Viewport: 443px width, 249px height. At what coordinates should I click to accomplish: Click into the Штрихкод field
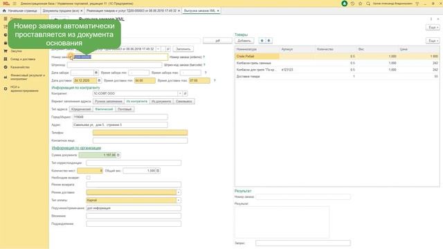click(x=114, y=65)
